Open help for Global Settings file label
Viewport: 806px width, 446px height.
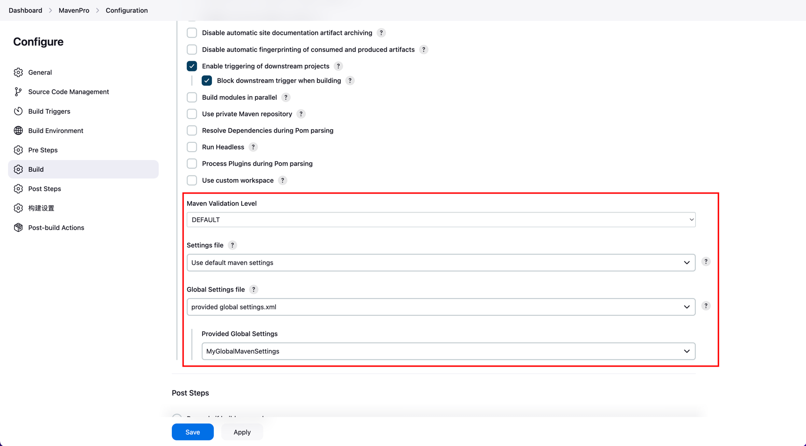tap(253, 290)
